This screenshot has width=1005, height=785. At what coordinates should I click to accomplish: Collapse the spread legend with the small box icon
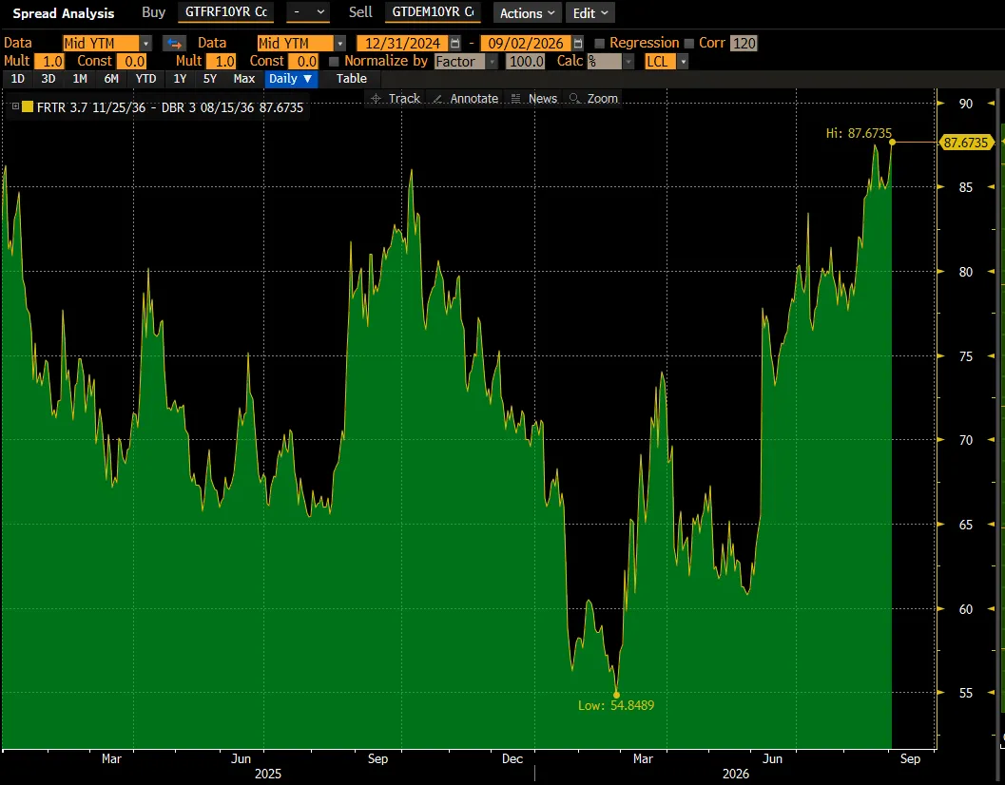(15, 107)
